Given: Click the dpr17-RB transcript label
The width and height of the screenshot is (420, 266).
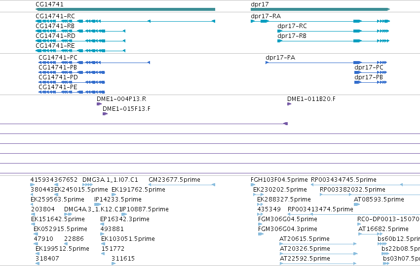Looking at the screenshot, I should [292, 36].
